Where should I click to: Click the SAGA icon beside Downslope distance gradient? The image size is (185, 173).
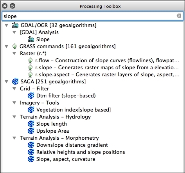pos(31,145)
